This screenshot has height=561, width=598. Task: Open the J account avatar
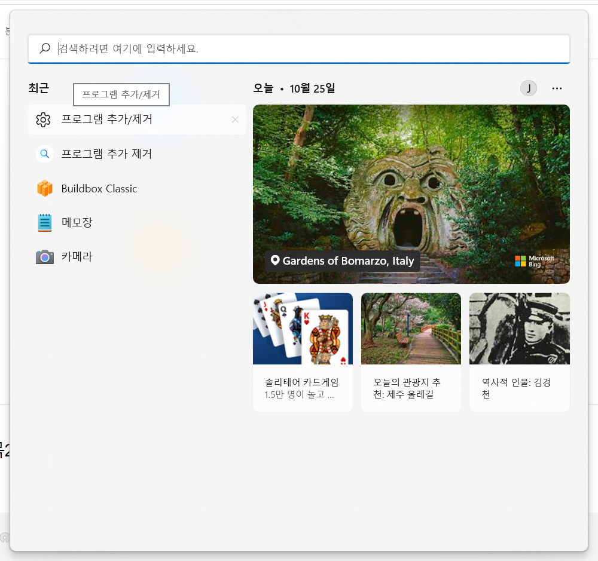529,88
